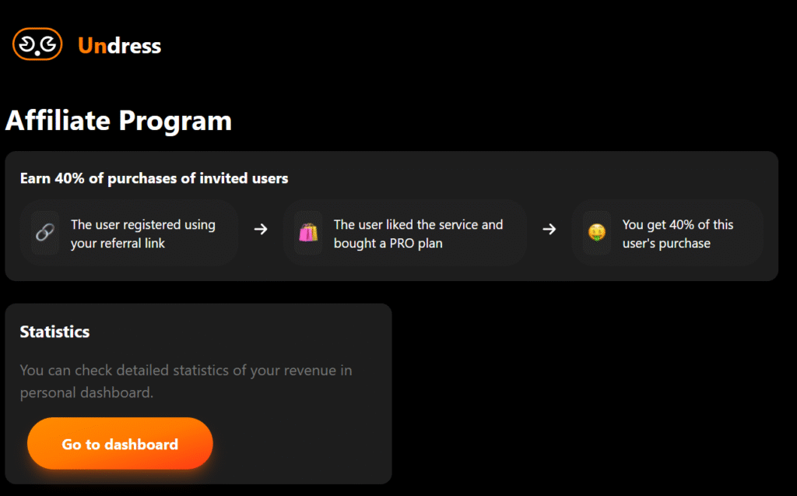The image size is (797, 496).
Task: Click the orange eyes logo icon
Action: point(37,44)
